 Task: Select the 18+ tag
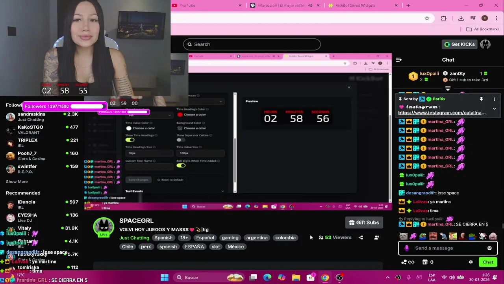click(184, 237)
